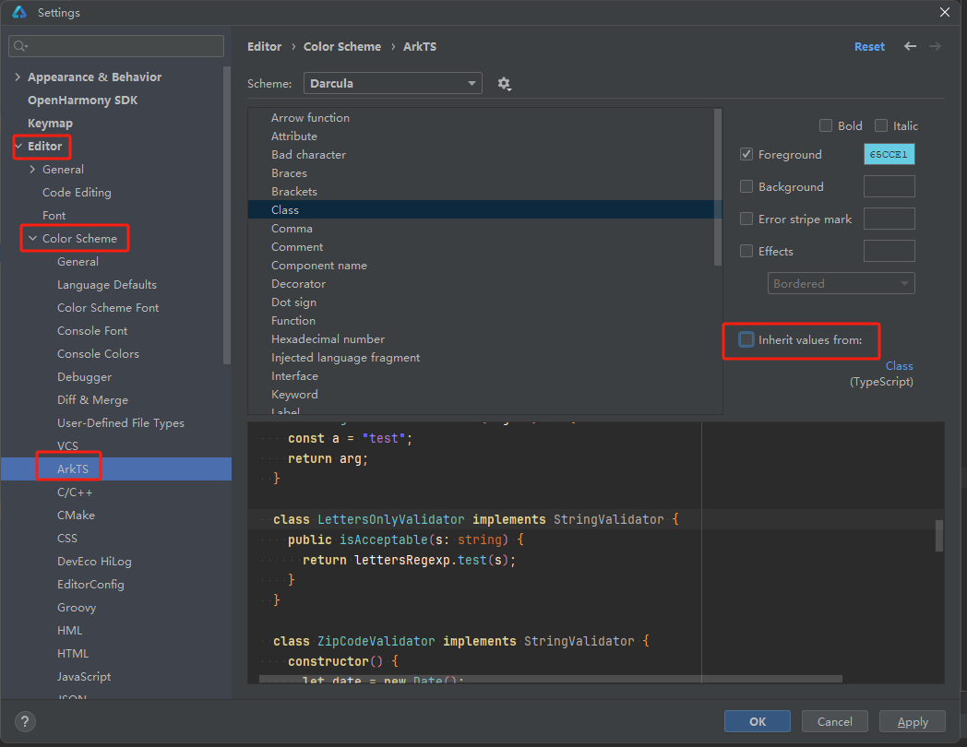Select Comment in the attributes list

(297, 246)
